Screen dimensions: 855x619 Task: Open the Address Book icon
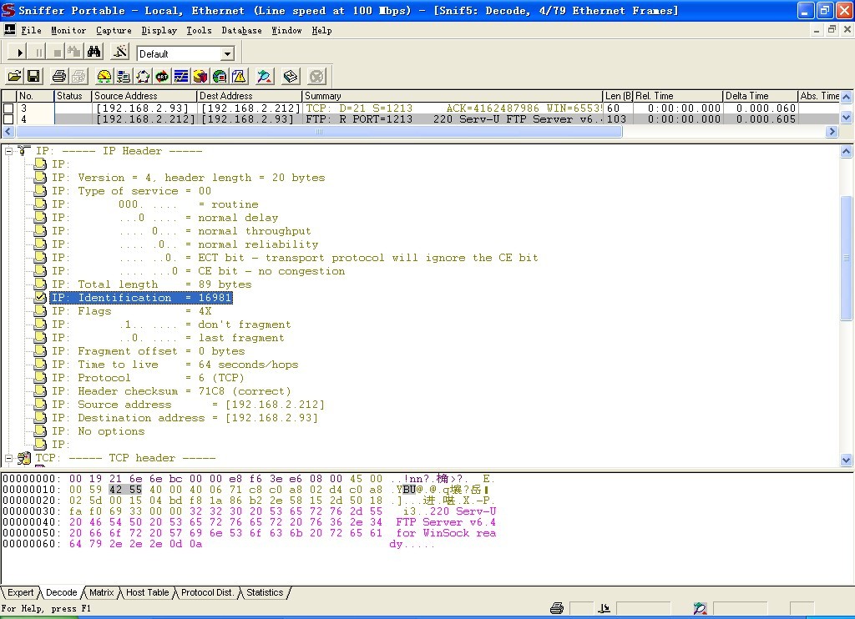click(x=291, y=76)
